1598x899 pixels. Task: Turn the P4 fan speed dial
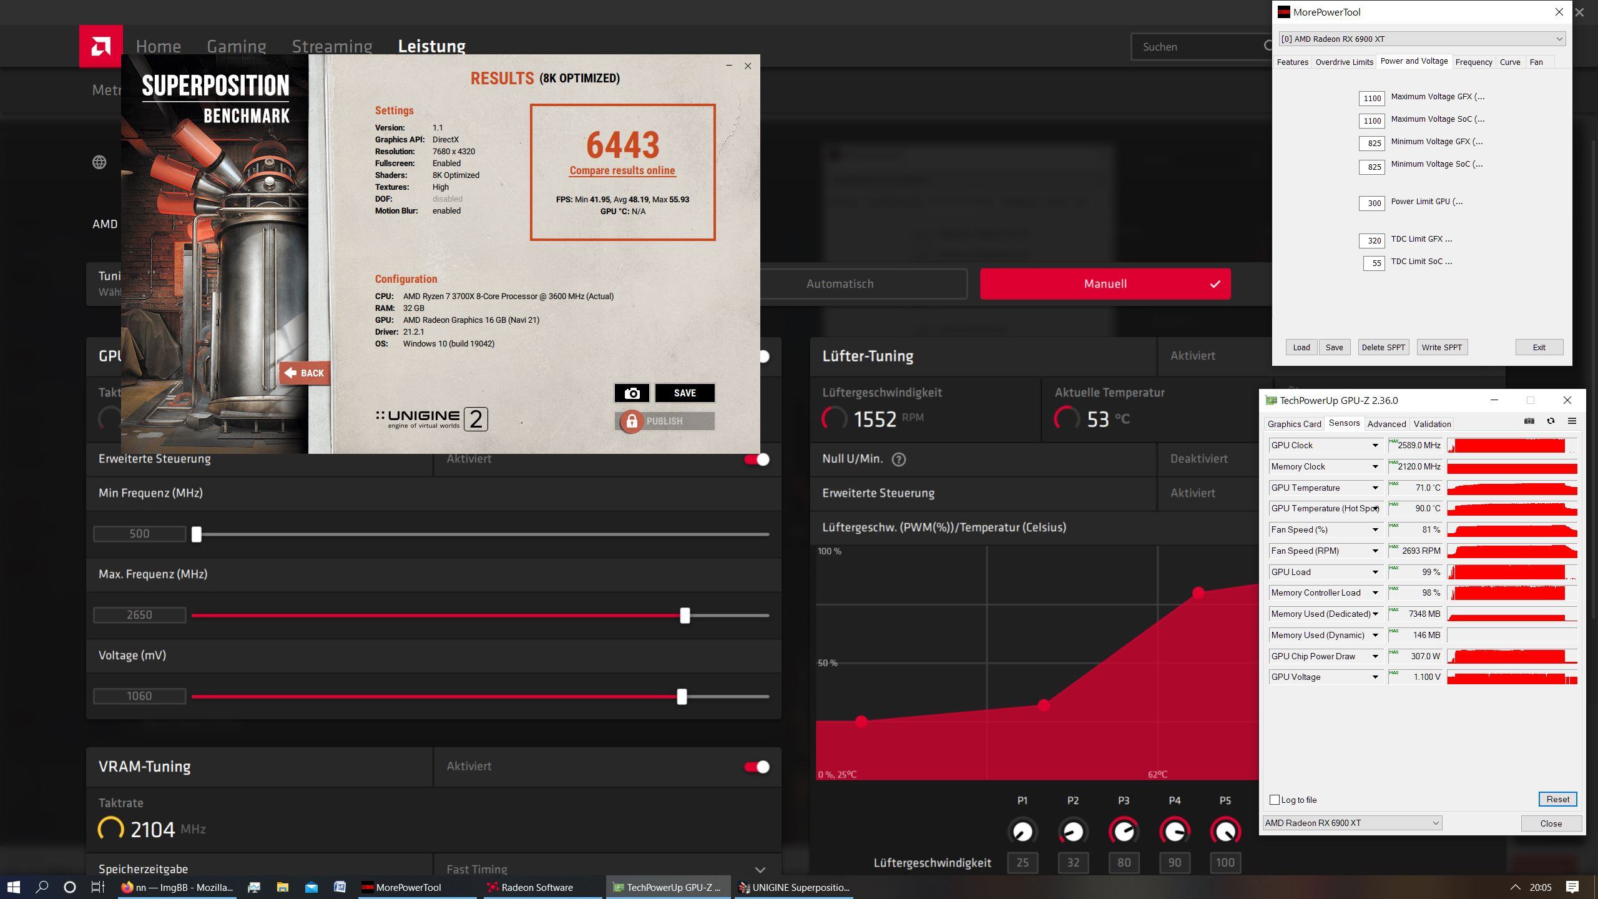tap(1175, 831)
